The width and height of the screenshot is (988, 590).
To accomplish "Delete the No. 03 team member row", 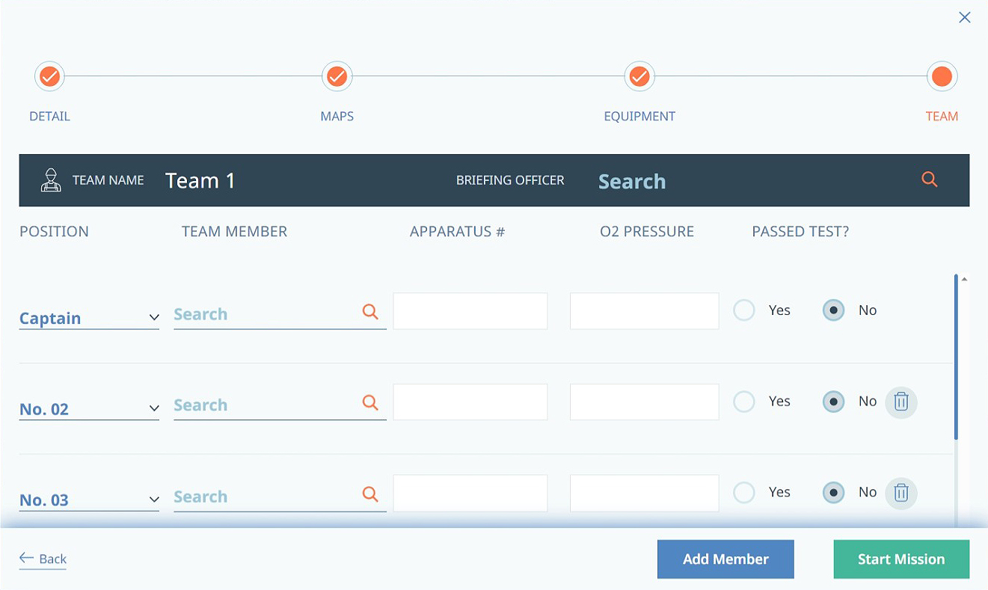I will [x=901, y=493].
